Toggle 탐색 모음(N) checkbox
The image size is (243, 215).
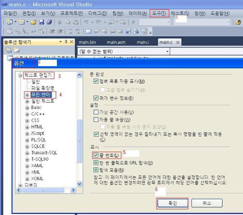pos(96,170)
